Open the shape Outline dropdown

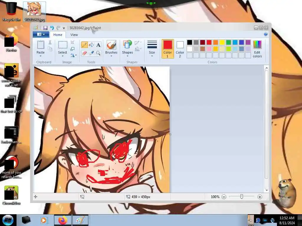[138, 43]
